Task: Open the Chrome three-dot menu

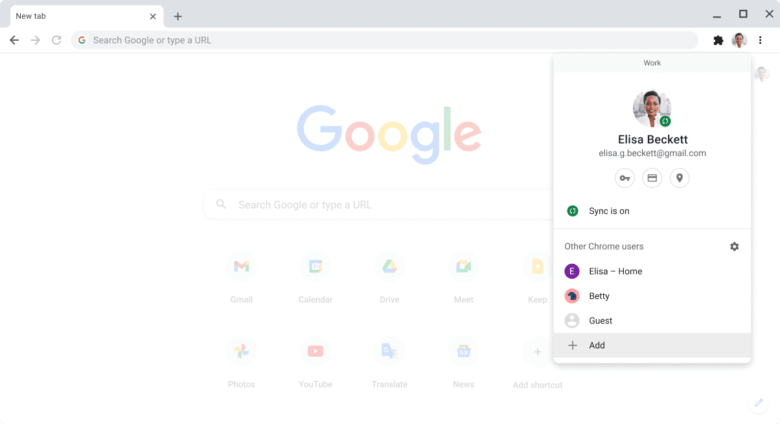Action: (x=760, y=40)
